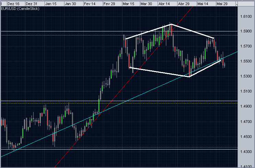
Task: Select the Mar 30 date label
Action: tap(146, 4)
